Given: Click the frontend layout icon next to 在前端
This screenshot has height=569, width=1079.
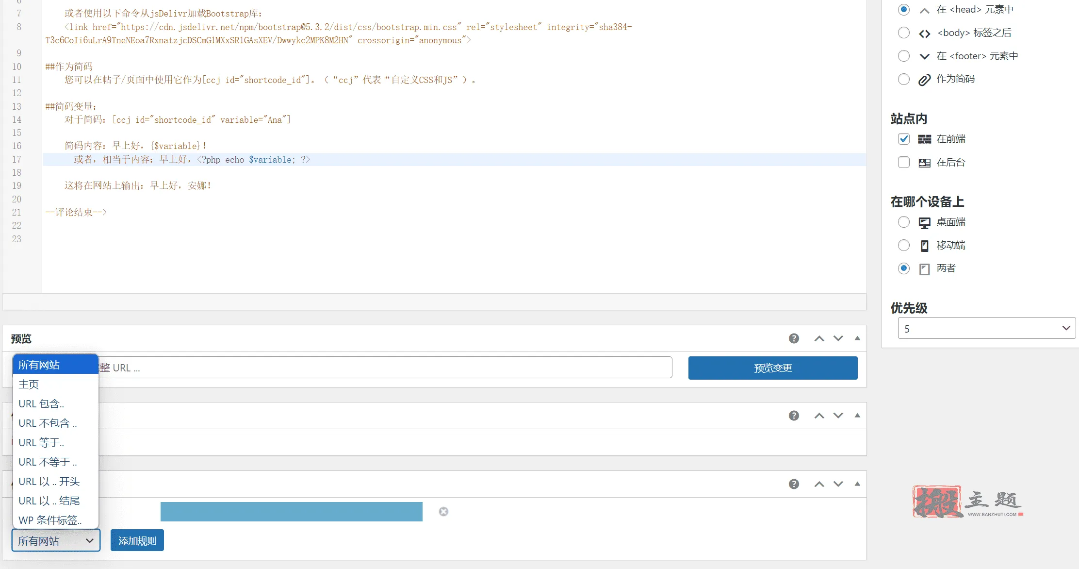Looking at the screenshot, I should pos(924,140).
